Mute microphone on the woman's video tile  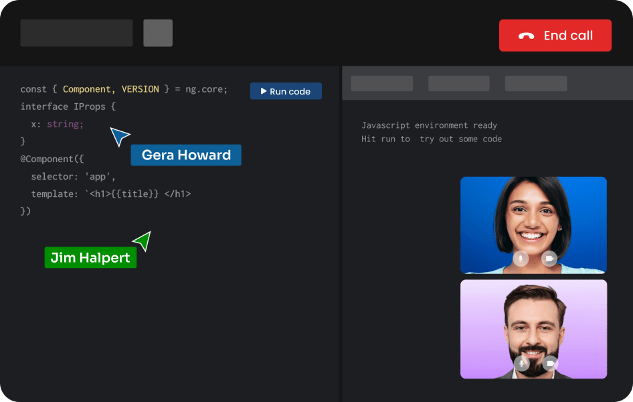[x=521, y=258]
